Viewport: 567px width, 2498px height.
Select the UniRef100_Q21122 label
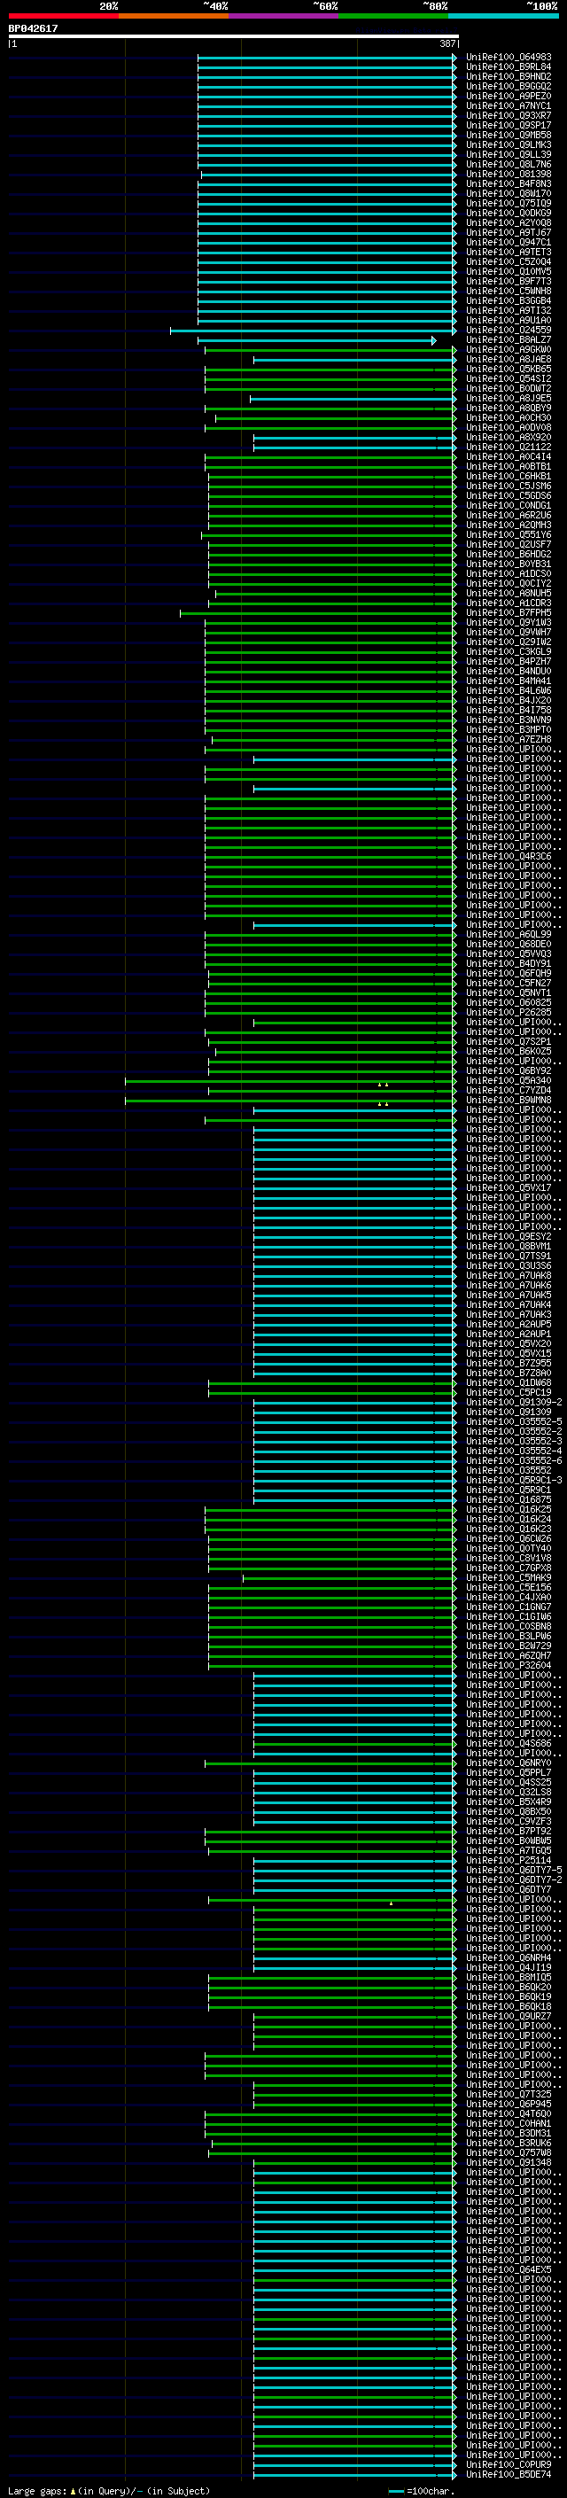508,447
